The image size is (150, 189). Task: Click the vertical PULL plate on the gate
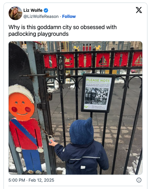pyautogui.click(x=61, y=69)
